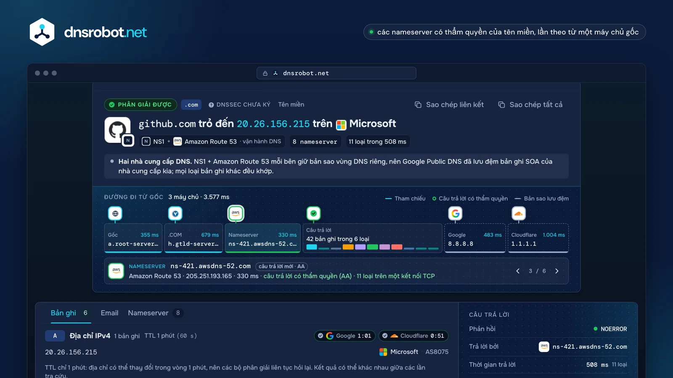Select the Cloudflare 1.1.1.1 resolver card
This screenshot has width=673, height=378.
click(x=538, y=238)
